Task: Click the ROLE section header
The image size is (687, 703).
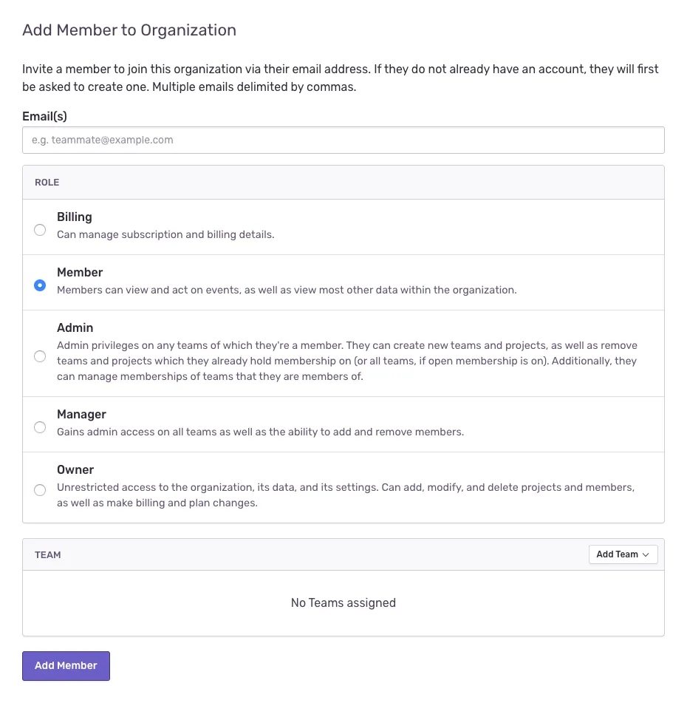Action: (x=47, y=182)
